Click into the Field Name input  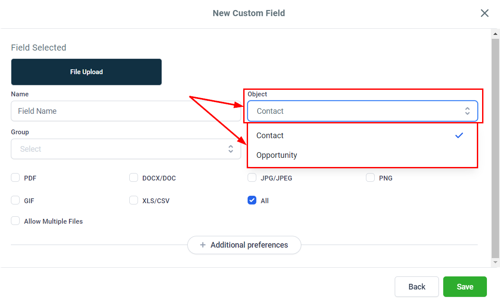126,111
